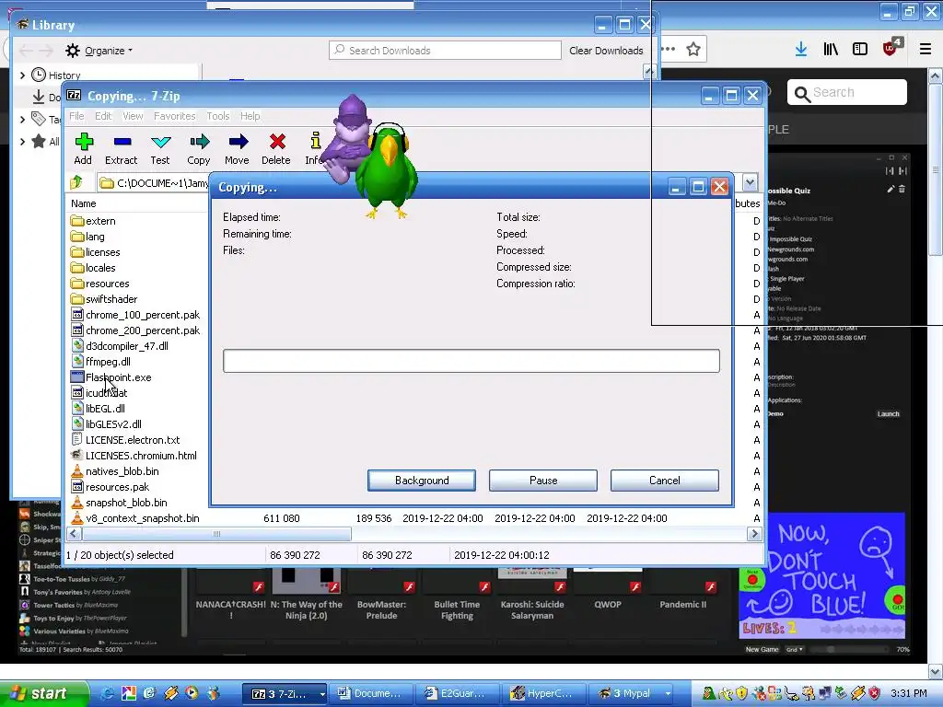
Task: Select the resources folder
Action: tap(99, 284)
